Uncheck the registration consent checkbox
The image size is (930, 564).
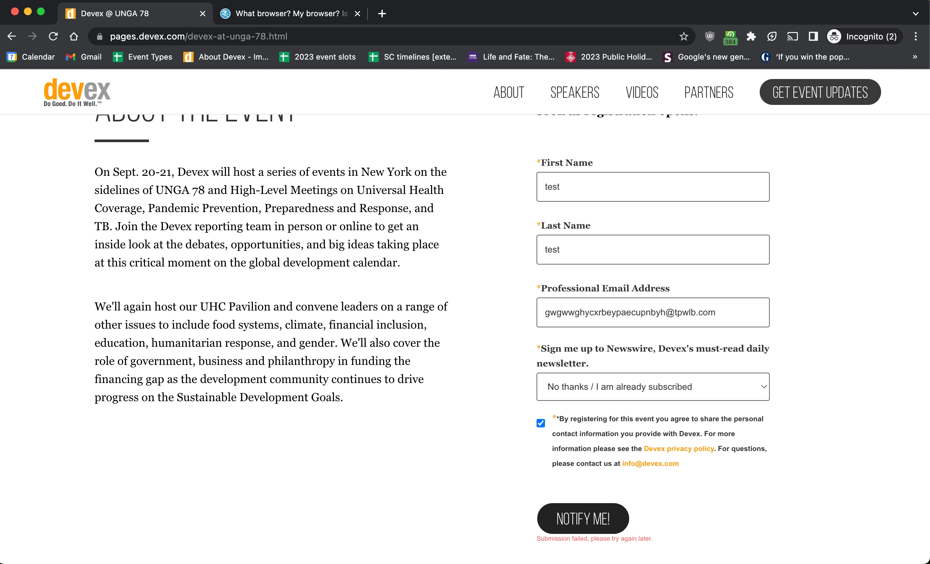click(540, 423)
